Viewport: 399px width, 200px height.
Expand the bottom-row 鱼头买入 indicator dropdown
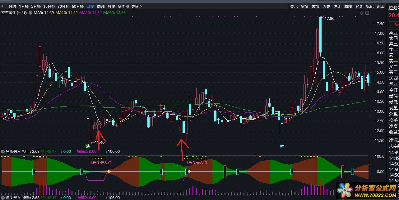pos(3,198)
